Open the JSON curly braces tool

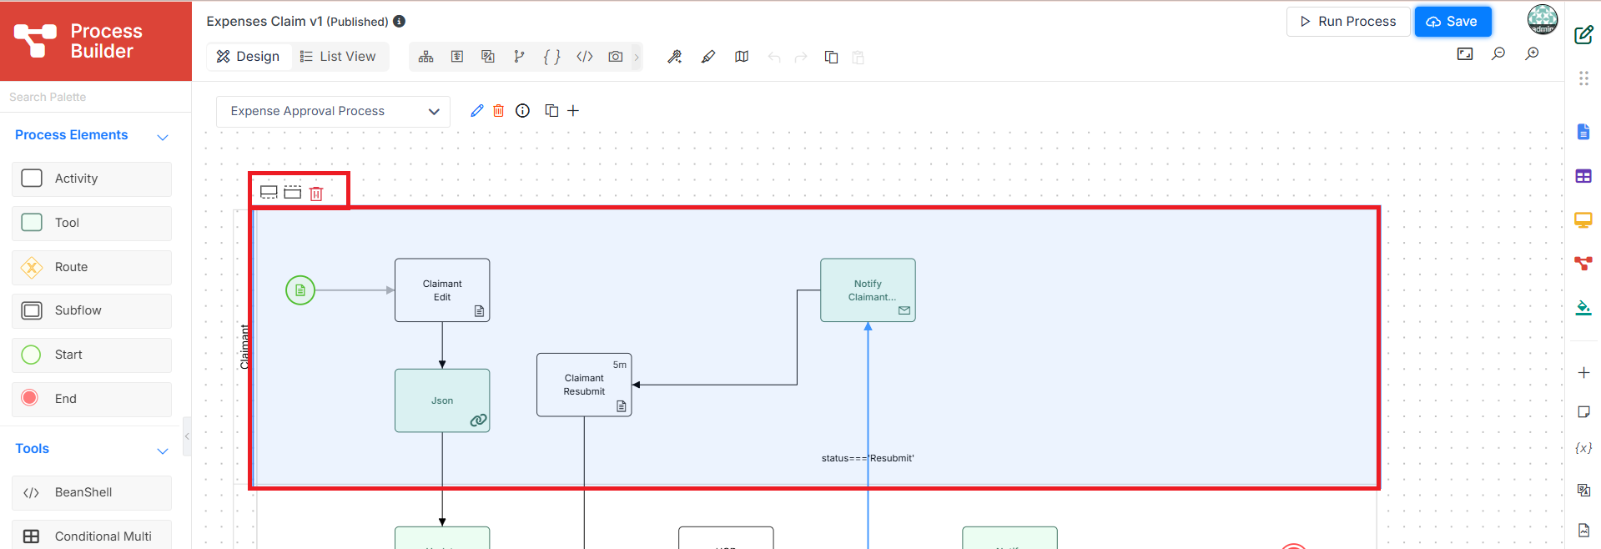tap(551, 57)
